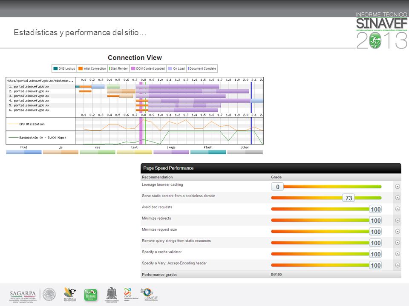Image resolution: width=409 pixels, height=306 pixels.
Task: Click the DOM Content Loaded legend item
Action: click(148, 68)
